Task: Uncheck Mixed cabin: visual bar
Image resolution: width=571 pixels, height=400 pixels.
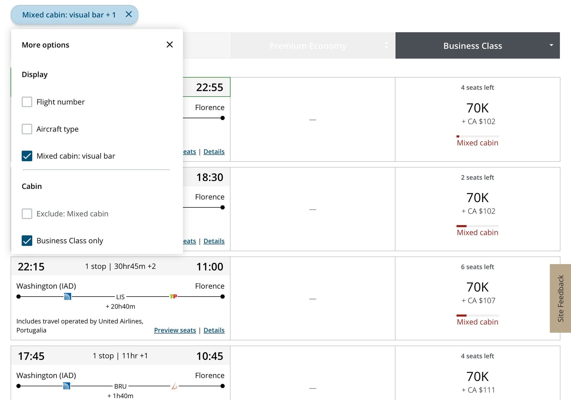Action: point(27,156)
